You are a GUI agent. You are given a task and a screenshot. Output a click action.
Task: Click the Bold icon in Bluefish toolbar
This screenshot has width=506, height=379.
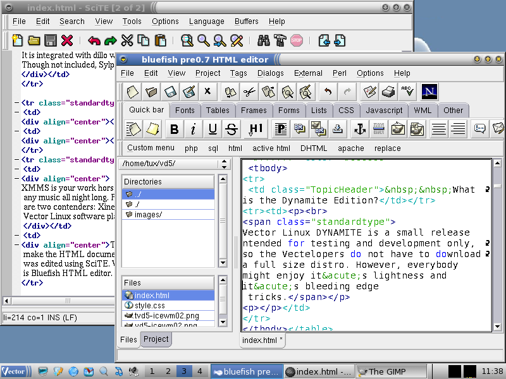[175, 129]
